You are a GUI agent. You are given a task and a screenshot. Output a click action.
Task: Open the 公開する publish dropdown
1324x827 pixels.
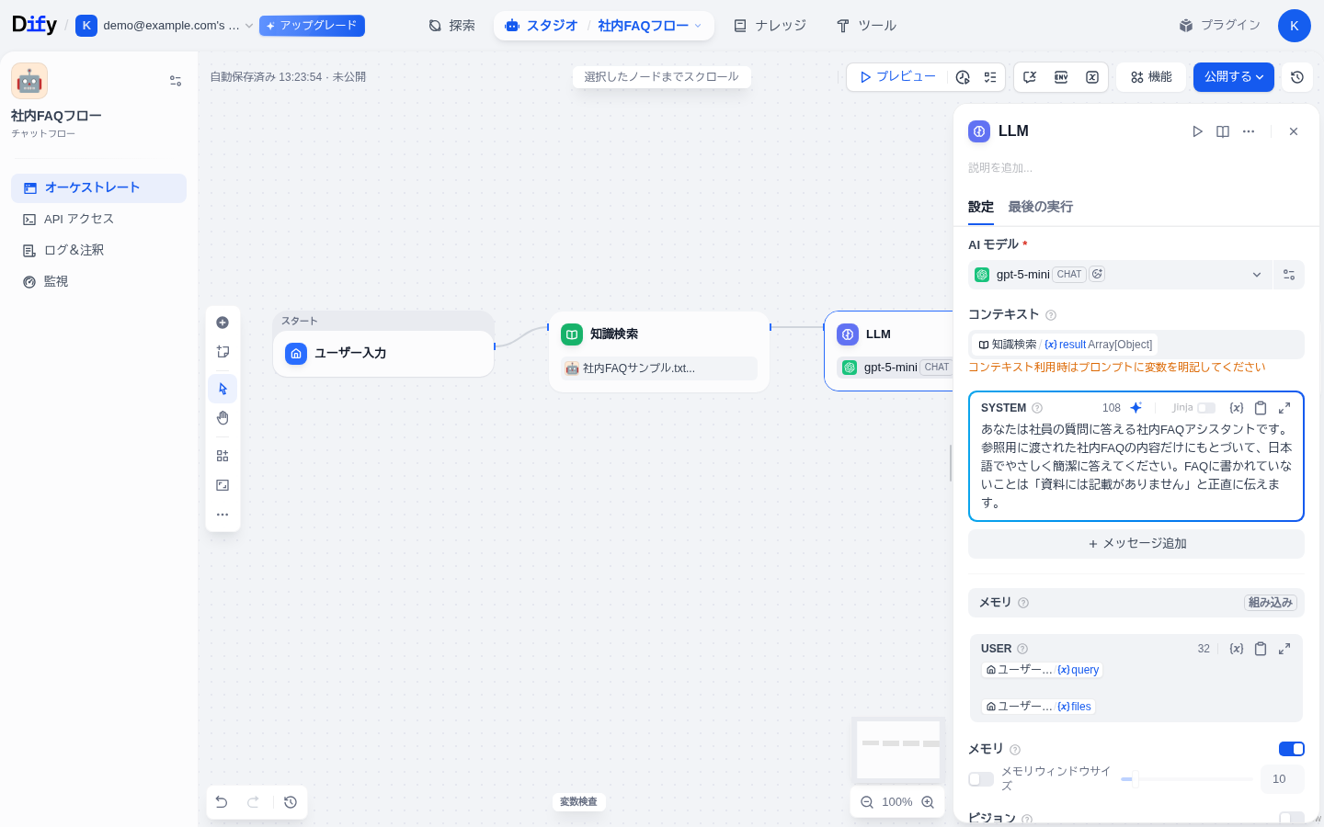pos(1234,77)
